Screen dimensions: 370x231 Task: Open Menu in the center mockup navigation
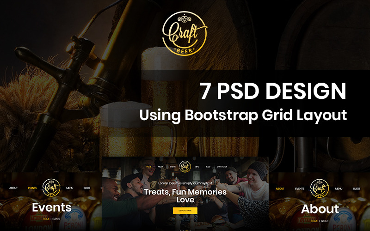(x=197, y=167)
